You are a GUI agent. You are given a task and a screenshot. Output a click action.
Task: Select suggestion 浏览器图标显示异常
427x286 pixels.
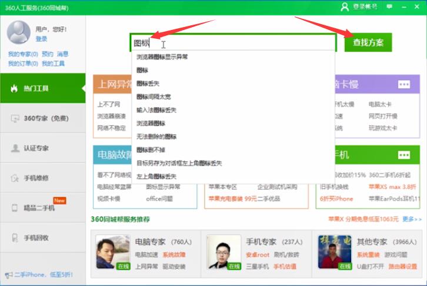pyautogui.click(x=233, y=57)
